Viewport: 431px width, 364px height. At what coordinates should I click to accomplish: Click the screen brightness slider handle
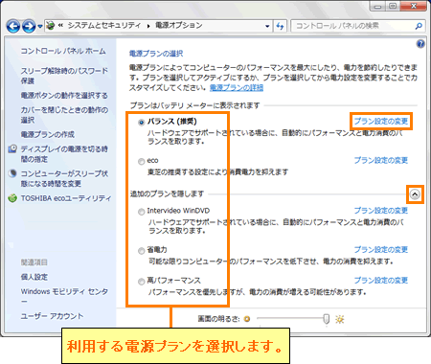pyautogui.click(x=326, y=319)
